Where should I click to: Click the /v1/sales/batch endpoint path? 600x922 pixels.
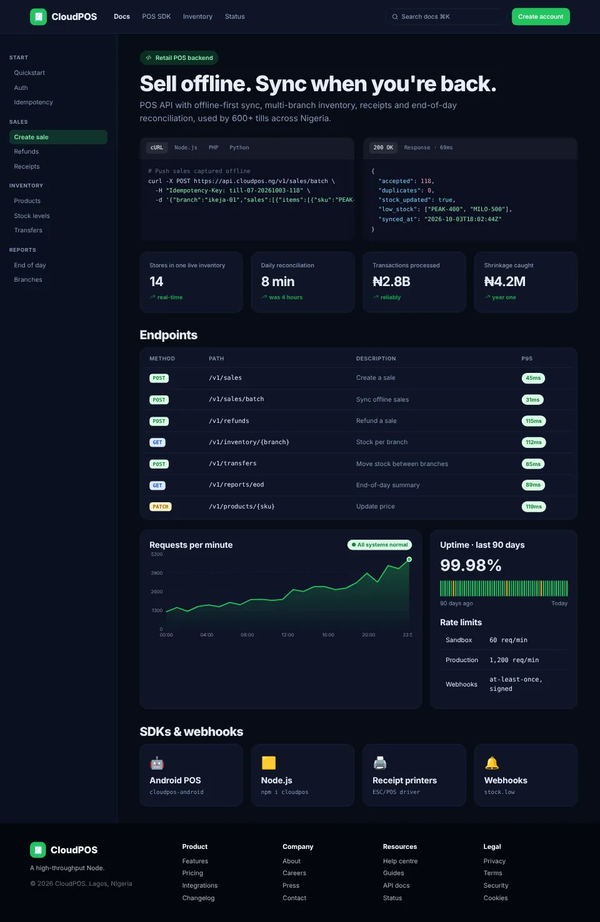pos(236,399)
